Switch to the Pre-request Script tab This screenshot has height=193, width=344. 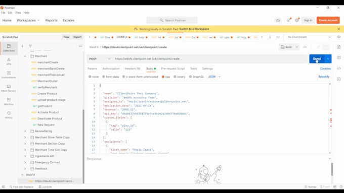[x=173, y=69]
